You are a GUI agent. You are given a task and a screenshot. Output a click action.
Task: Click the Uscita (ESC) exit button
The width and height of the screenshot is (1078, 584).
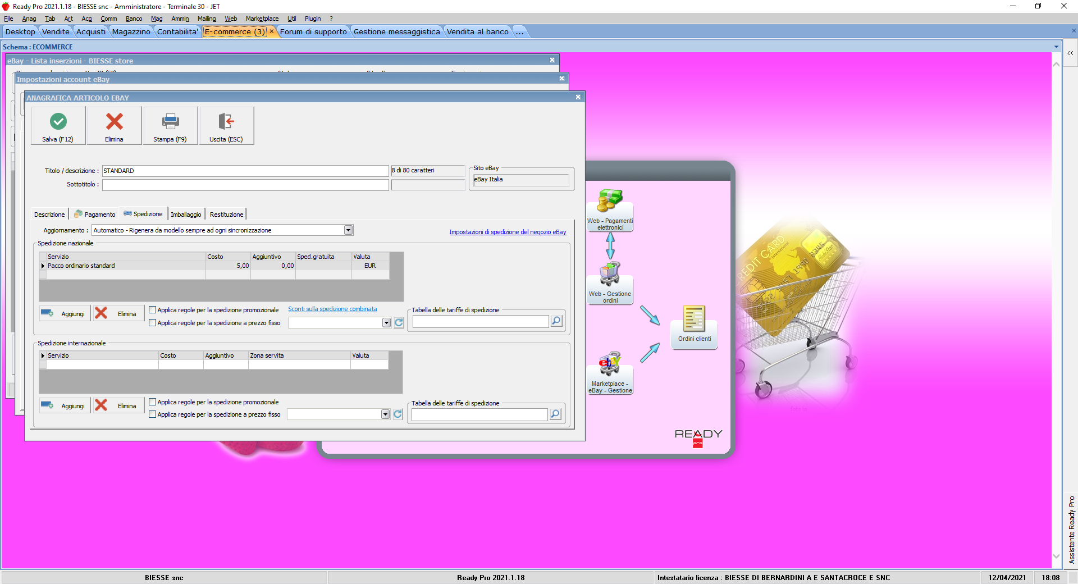(x=226, y=126)
